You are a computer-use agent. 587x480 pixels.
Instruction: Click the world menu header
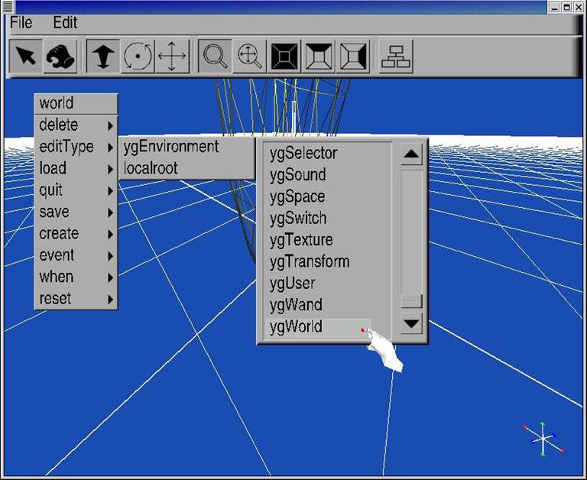(x=76, y=103)
